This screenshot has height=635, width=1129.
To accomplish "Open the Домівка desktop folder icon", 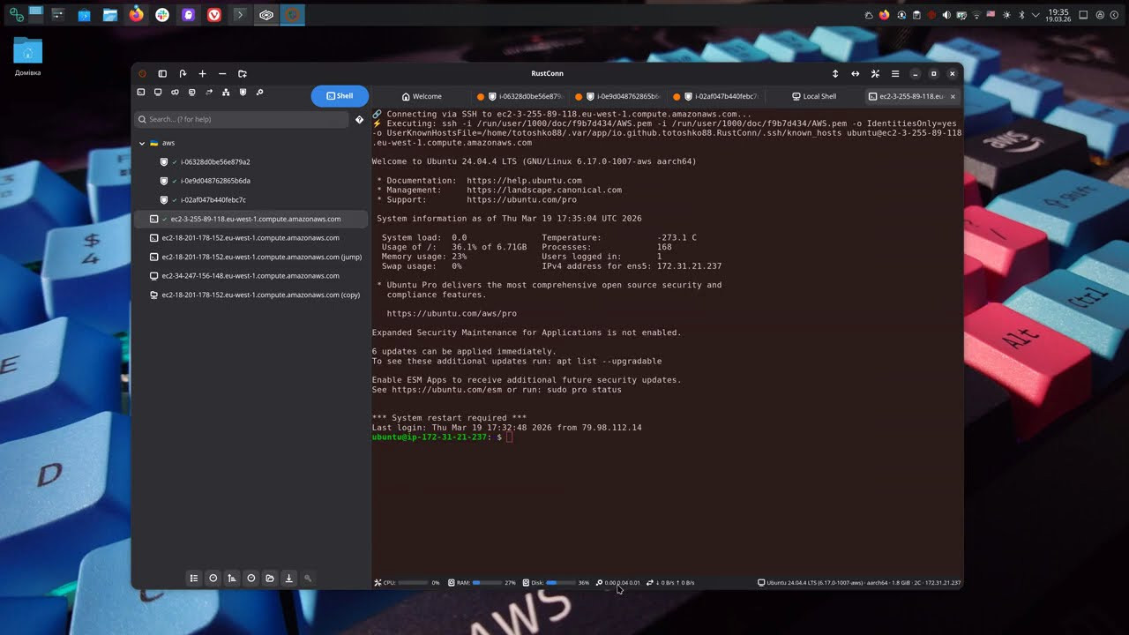I will (27, 56).
